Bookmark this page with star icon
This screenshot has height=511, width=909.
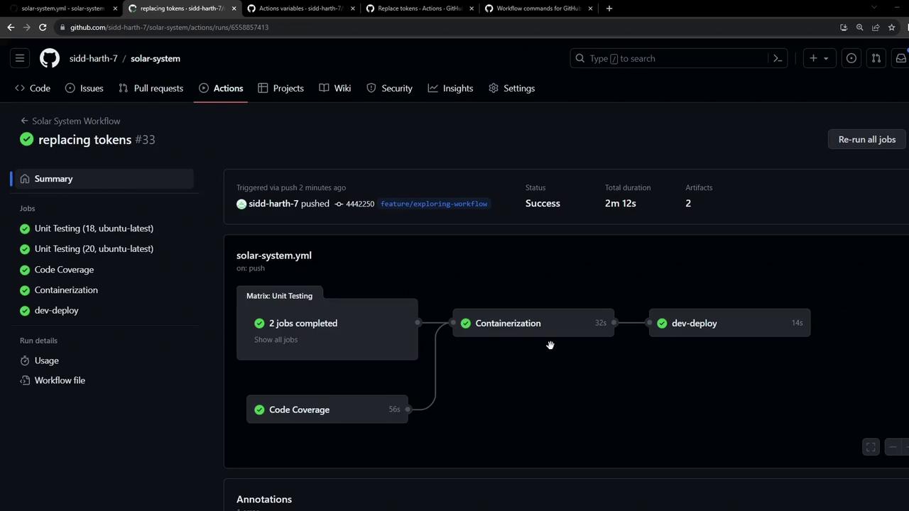[891, 27]
